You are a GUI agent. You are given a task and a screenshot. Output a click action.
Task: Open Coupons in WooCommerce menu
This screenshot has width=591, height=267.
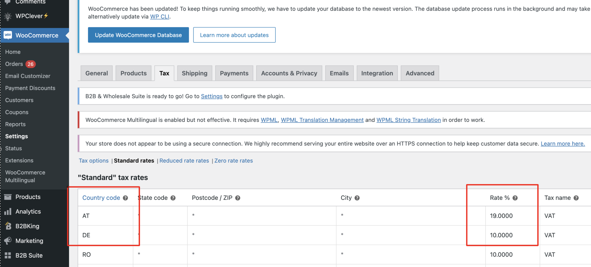[x=17, y=112]
